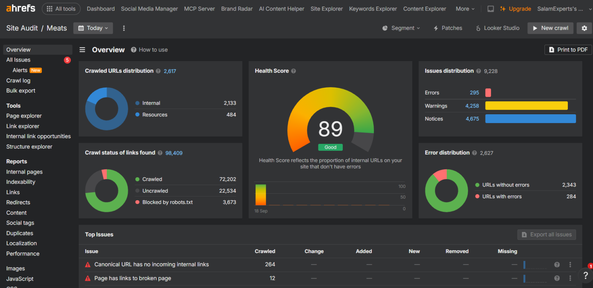This screenshot has width=593, height=288.
Task: Open three-dot menu for broken page issue
Action: (570, 278)
